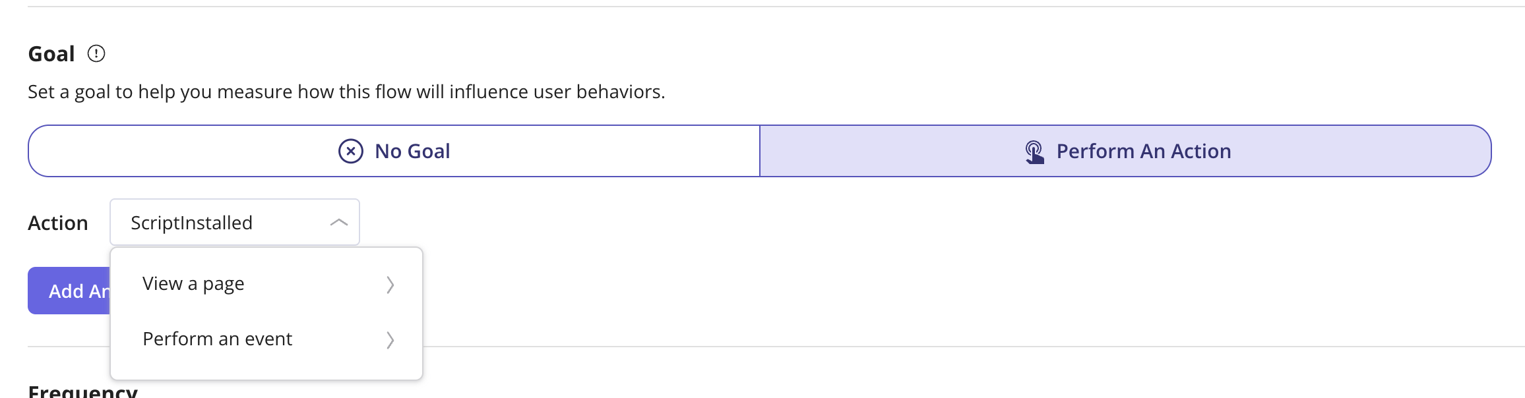The height and width of the screenshot is (398, 1525).
Task: Open the ScriptInstalled action select box
Action: 235,222
